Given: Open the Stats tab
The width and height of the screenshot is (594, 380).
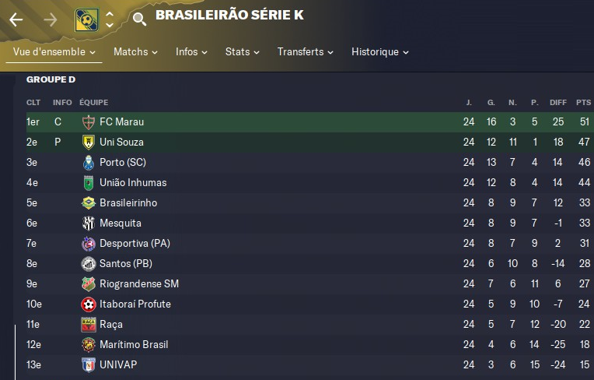Looking at the screenshot, I should (242, 52).
